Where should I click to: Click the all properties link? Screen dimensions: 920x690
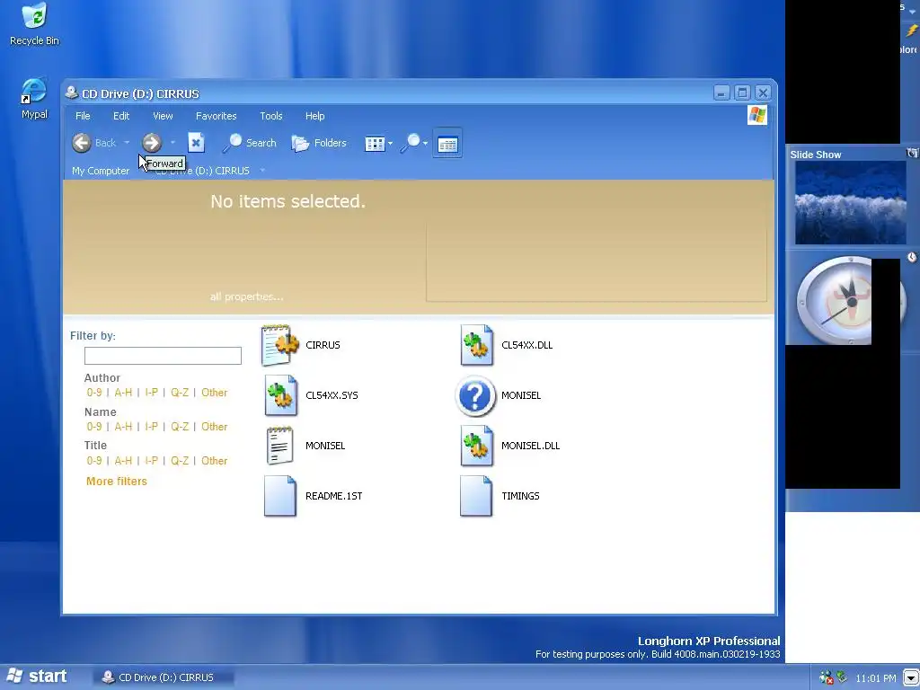coord(246,296)
